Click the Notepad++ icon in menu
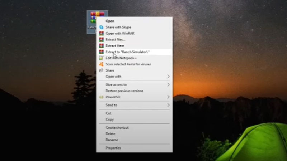This screenshot has width=287, height=161. [101, 58]
